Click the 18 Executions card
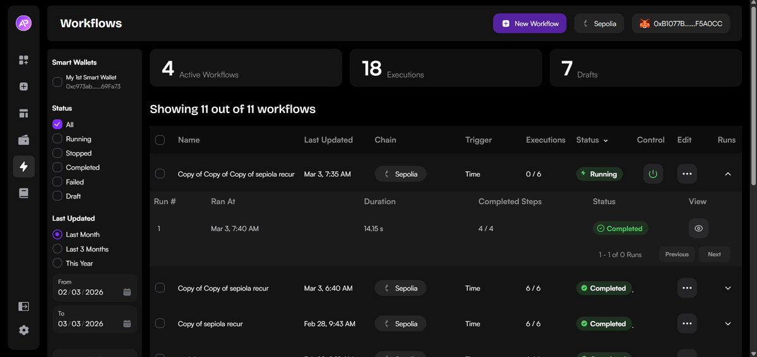757x357 pixels. coord(446,68)
